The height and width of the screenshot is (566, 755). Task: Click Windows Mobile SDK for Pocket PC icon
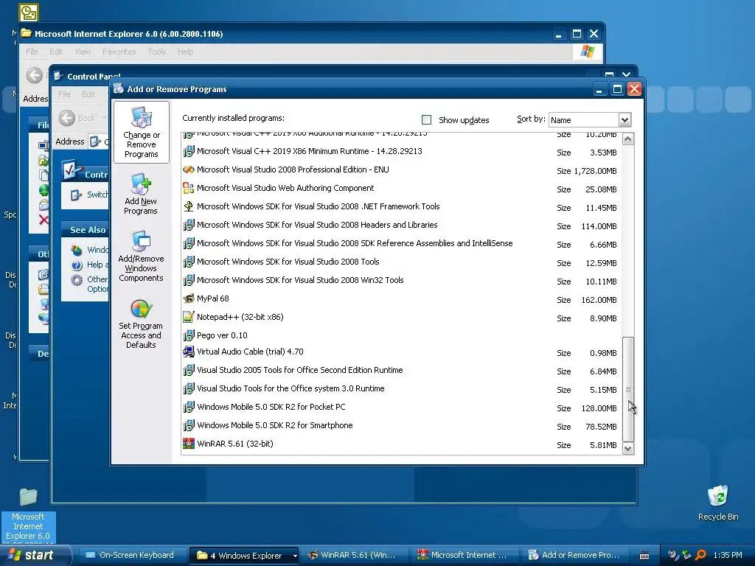pos(189,407)
